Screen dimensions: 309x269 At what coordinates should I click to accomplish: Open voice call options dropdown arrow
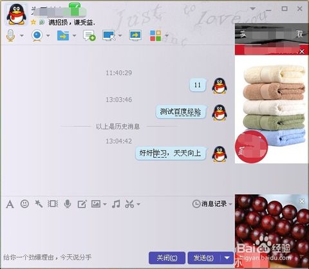22,35
